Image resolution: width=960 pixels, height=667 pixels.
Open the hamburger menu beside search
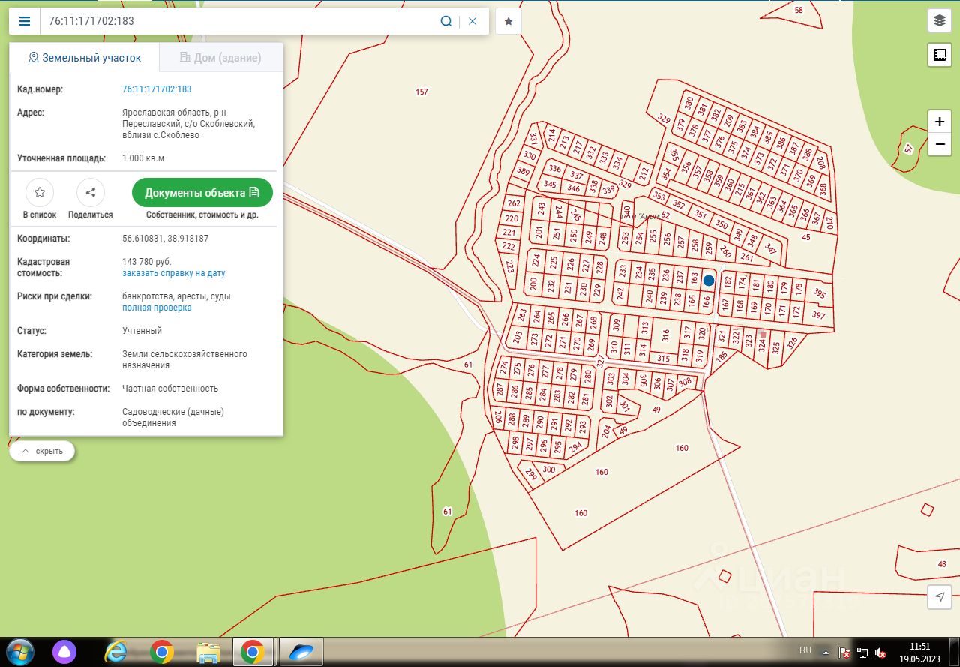pyautogui.click(x=25, y=21)
